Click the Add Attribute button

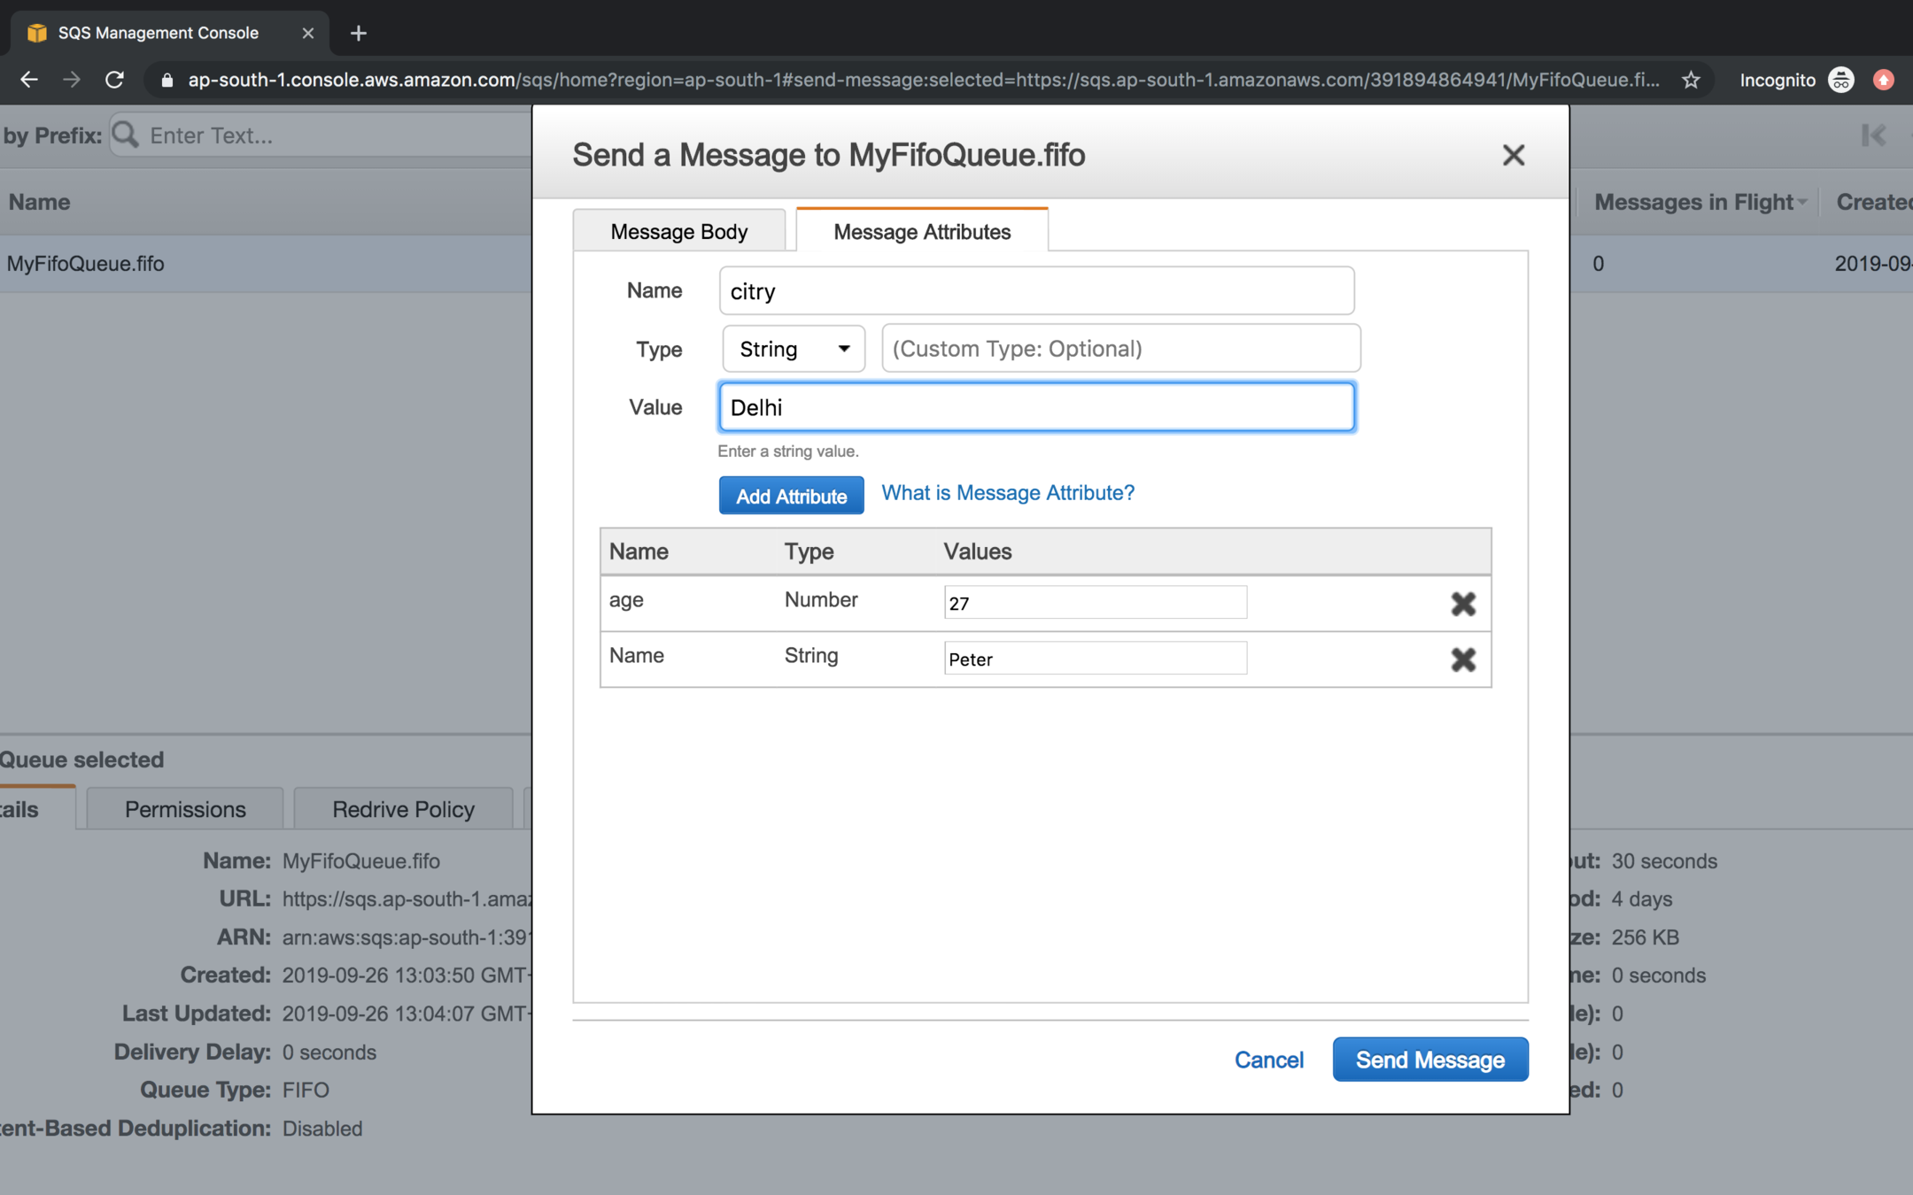coord(791,496)
